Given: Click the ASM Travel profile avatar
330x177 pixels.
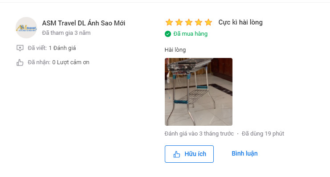Looking at the screenshot, I should (x=26, y=28).
